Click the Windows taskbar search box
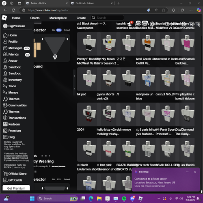 pyautogui.click(x=58, y=199)
